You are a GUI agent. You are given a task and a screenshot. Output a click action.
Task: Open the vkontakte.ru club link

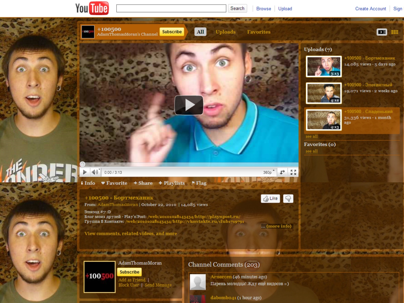tap(185, 222)
